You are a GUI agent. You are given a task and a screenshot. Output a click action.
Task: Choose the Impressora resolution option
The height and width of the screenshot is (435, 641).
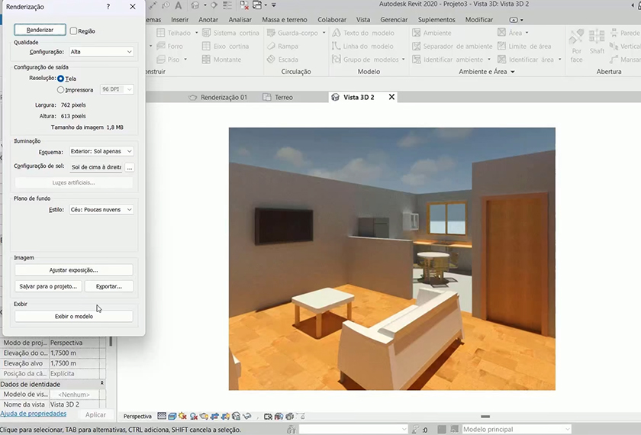click(x=61, y=90)
